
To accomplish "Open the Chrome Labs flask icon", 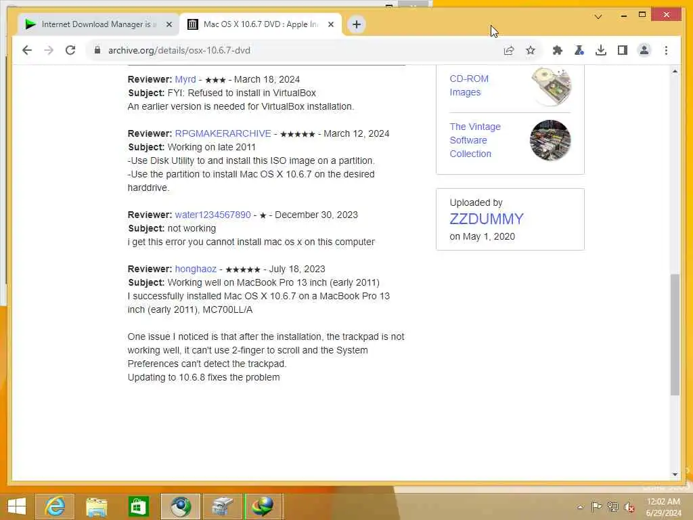I will [579, 50].
